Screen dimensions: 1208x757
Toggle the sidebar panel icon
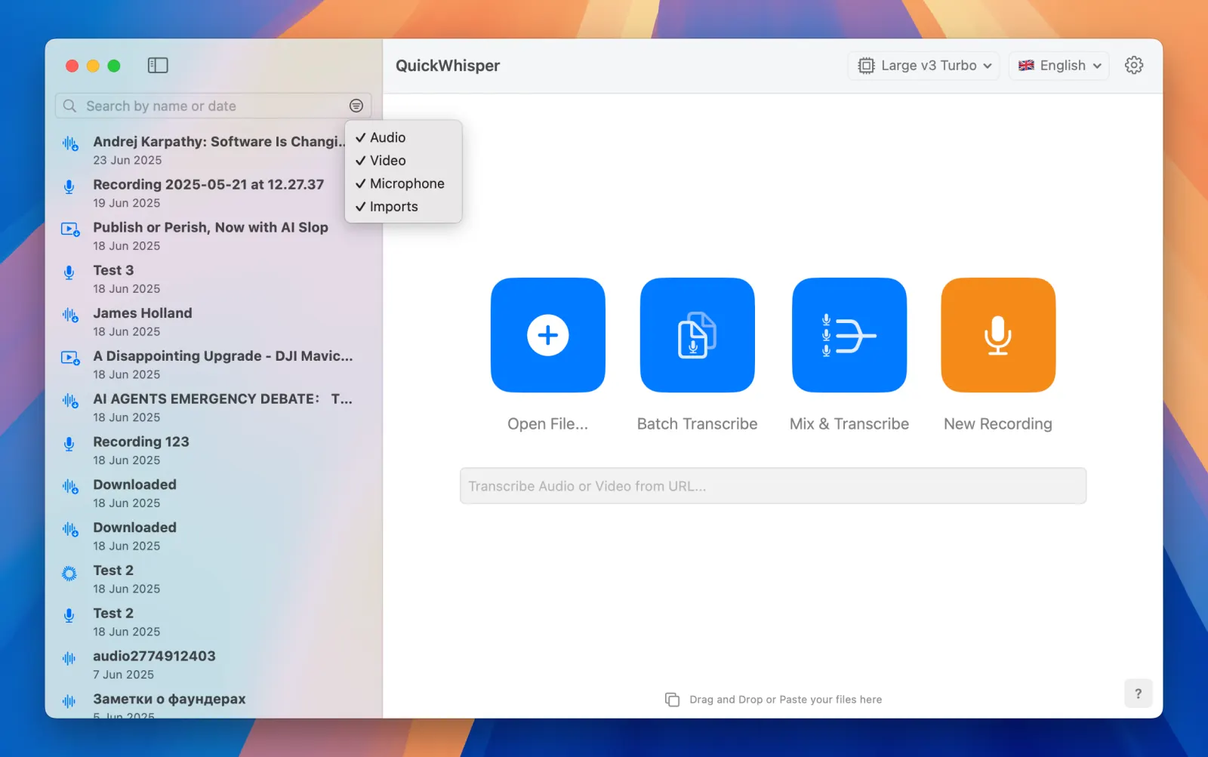158,66
